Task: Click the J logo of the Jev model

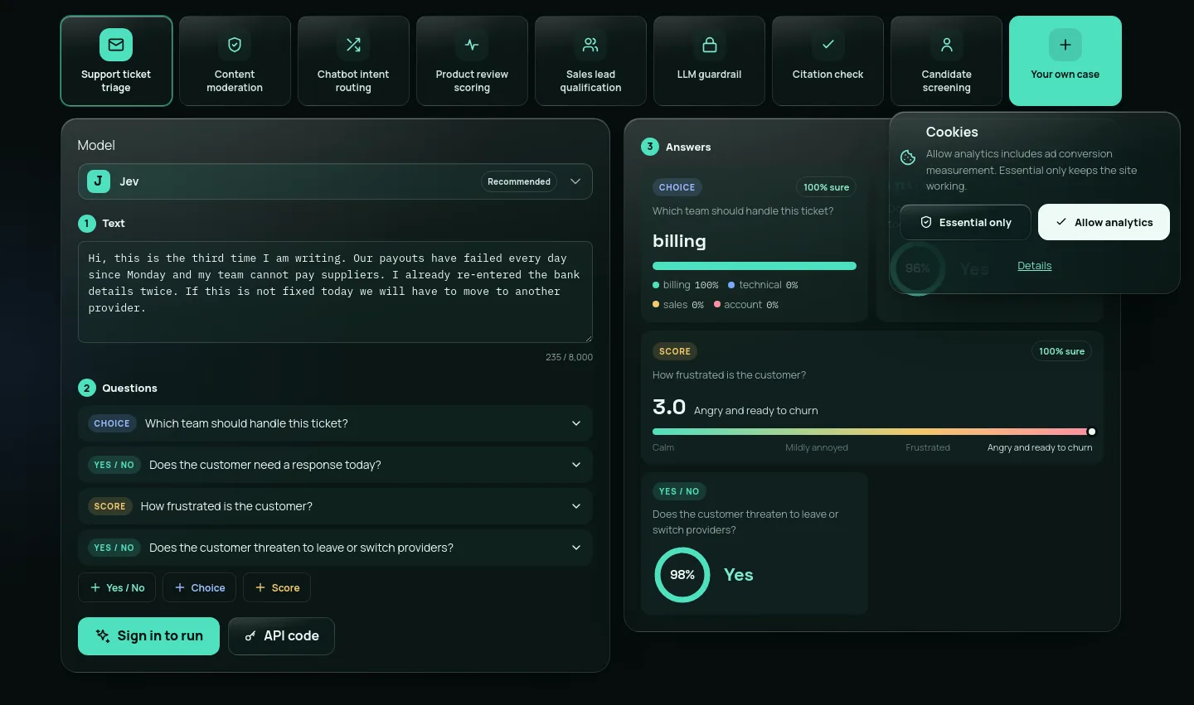Action: [99, 181]
